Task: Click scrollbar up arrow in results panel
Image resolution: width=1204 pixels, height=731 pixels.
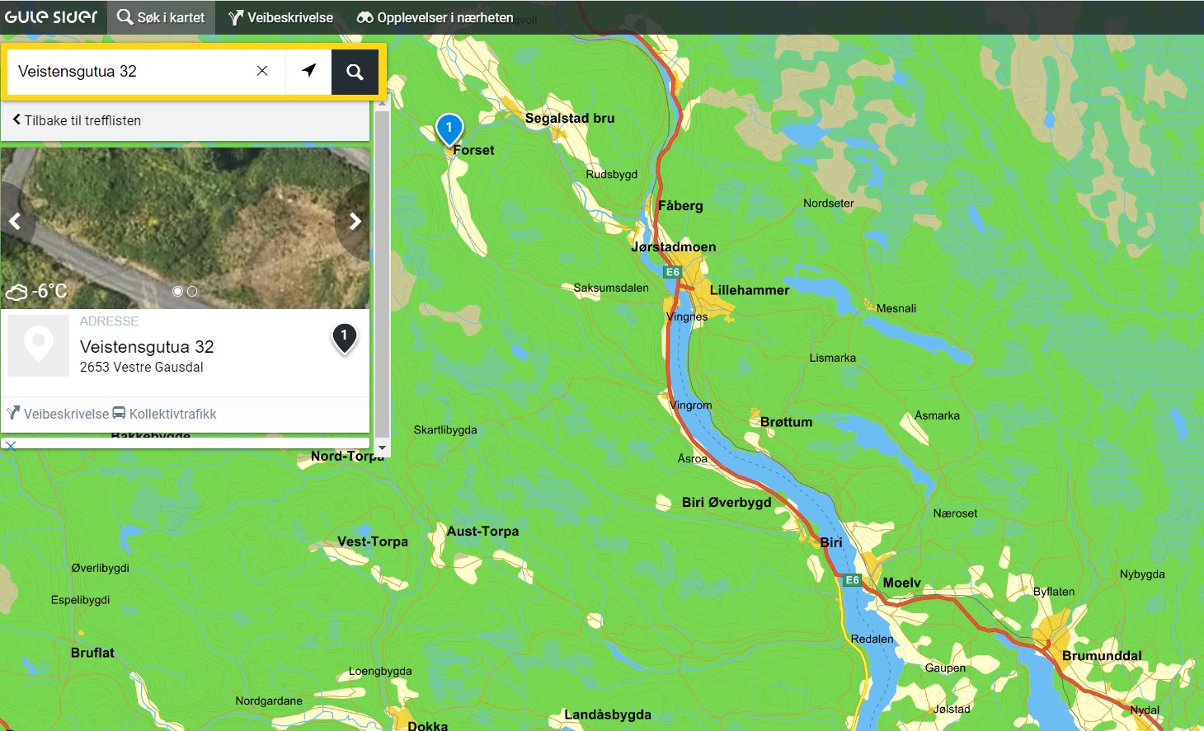Action: point(382,104)
